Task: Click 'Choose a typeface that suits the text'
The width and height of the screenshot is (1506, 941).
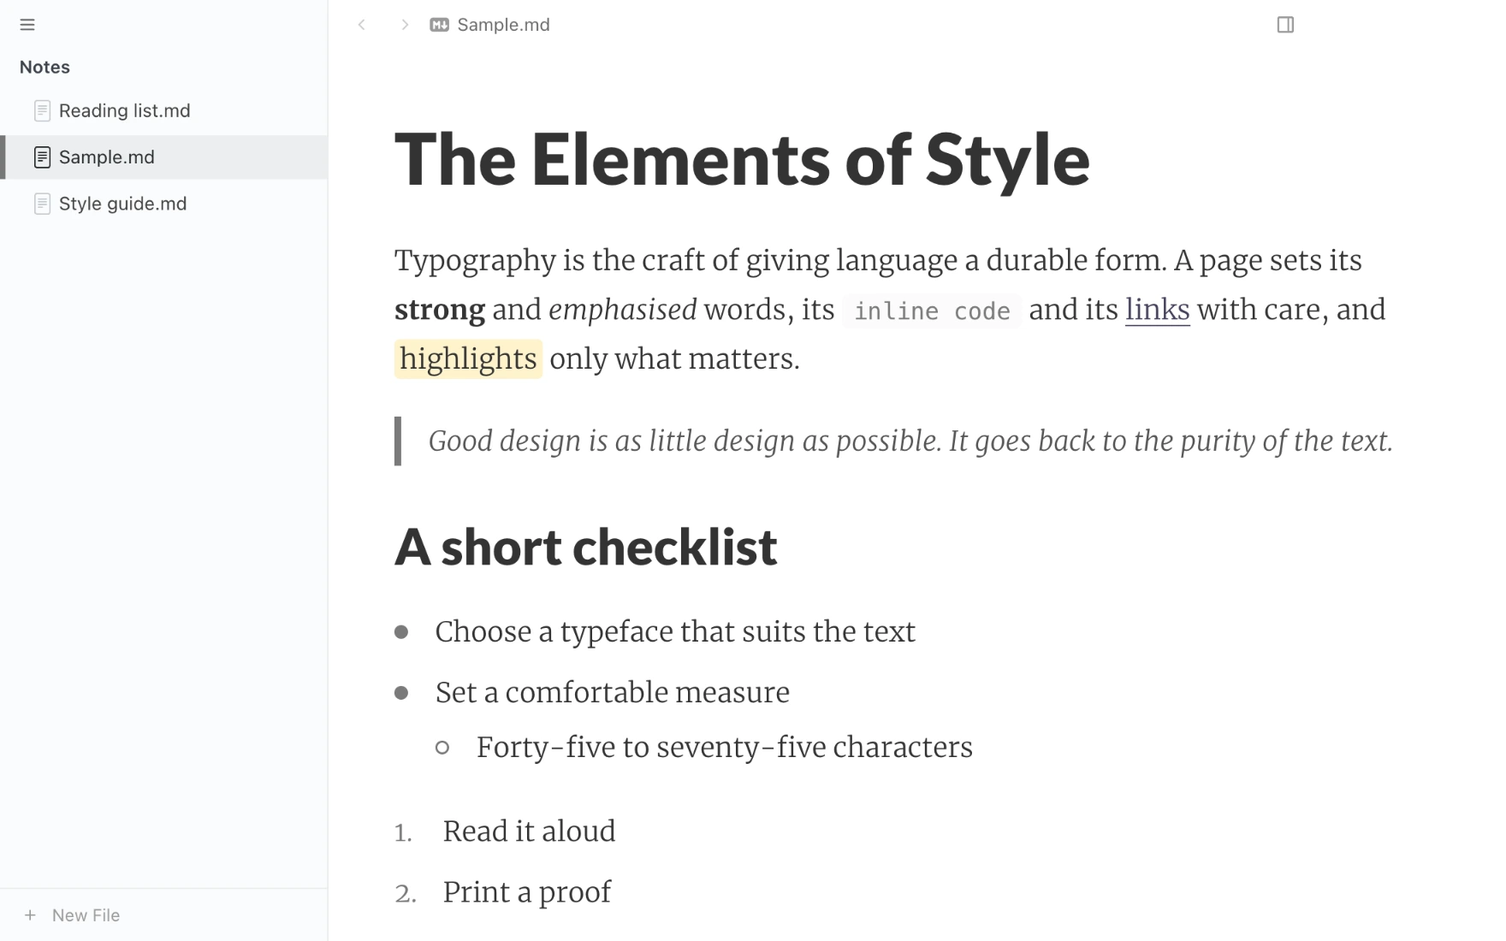Action: pos(675,632)
